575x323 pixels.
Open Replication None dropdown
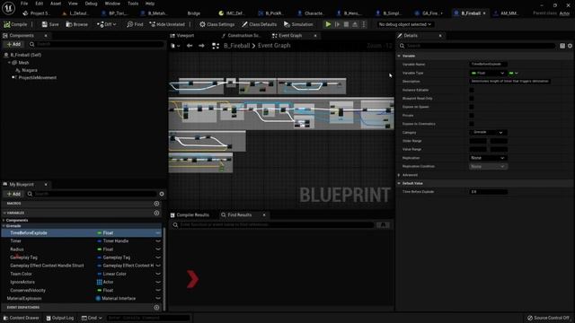click(x=488, y=158)
